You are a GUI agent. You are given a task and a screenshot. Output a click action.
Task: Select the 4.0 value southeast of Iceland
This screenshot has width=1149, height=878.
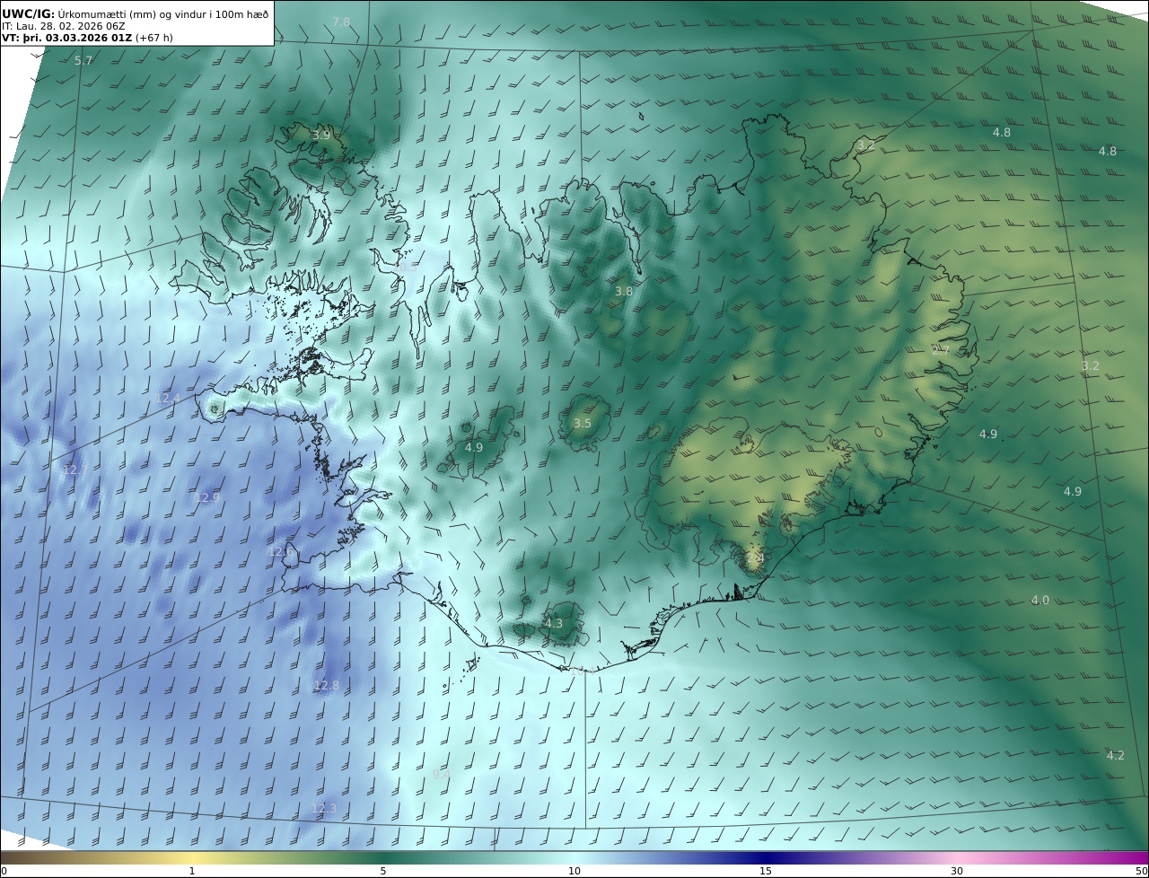click(1039, 600)
